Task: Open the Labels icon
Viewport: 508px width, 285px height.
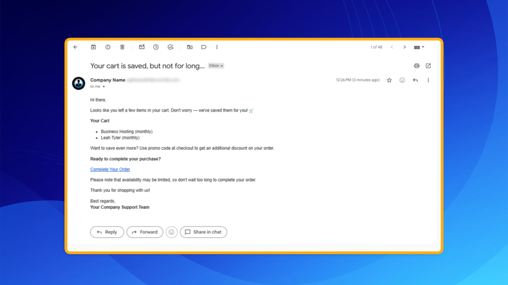Action: 204,47
